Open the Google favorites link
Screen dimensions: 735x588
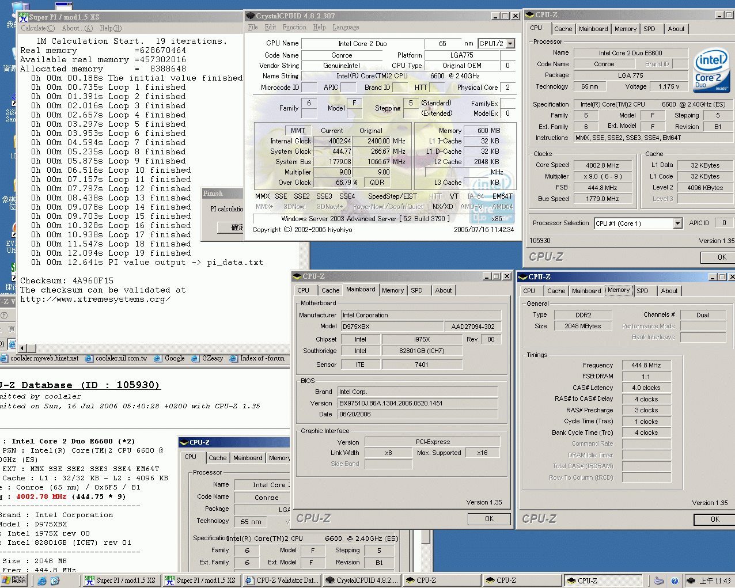pyautogui.click(x=170, y=358)
